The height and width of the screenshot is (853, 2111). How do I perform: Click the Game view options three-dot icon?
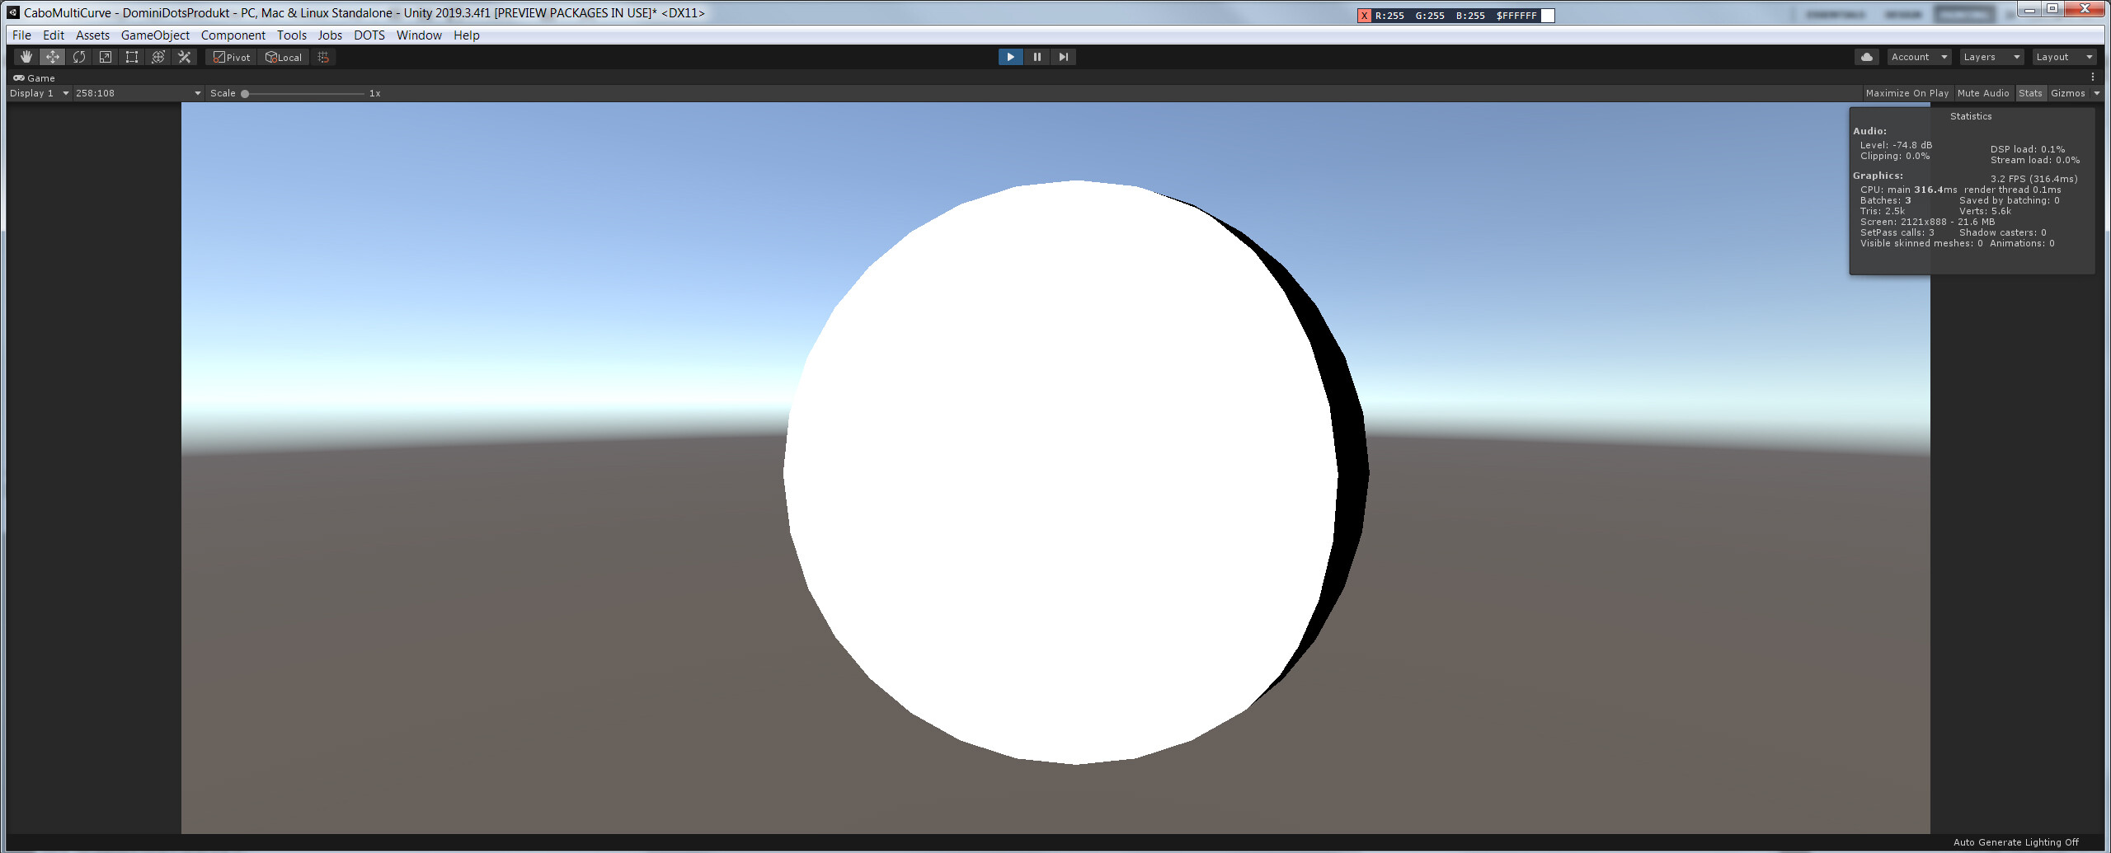[2092, 76]
